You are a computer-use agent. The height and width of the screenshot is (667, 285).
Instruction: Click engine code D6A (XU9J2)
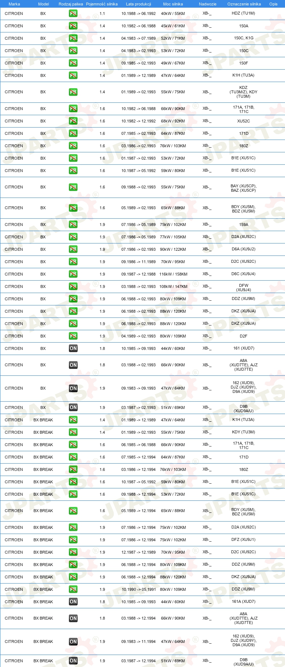coord(243,249)
